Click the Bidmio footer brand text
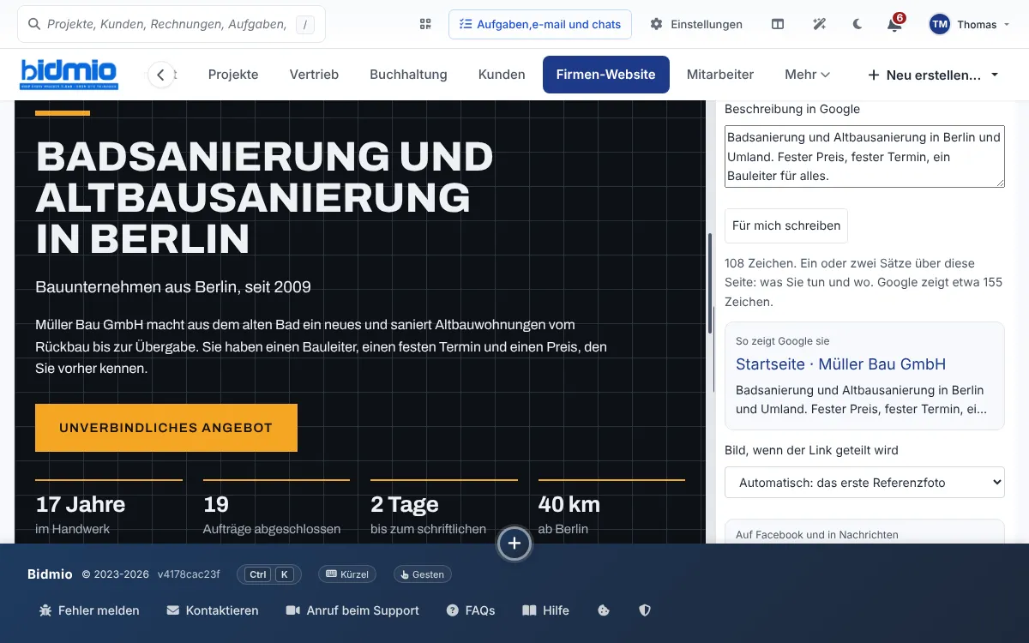Screen dimensions: 1029x643 click(50, 574)
